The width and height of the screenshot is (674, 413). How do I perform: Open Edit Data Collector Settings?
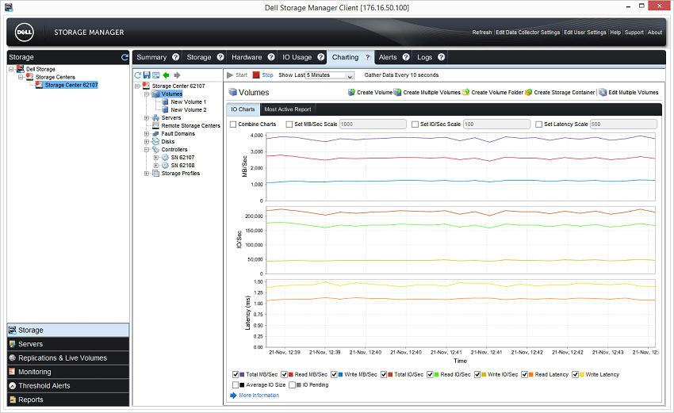528,33
